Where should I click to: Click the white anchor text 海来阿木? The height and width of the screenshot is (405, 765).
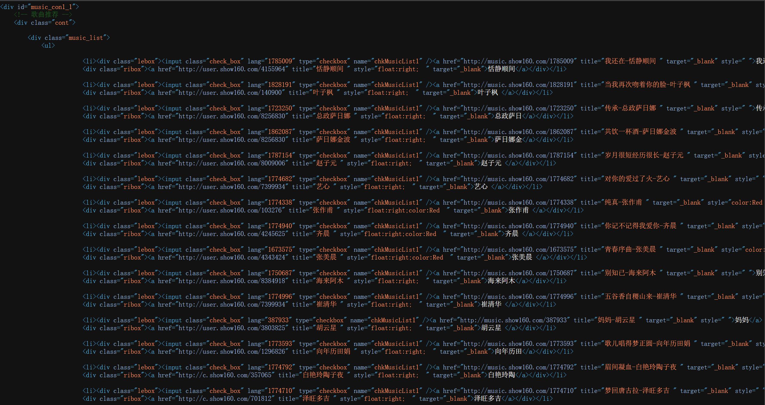501,281
